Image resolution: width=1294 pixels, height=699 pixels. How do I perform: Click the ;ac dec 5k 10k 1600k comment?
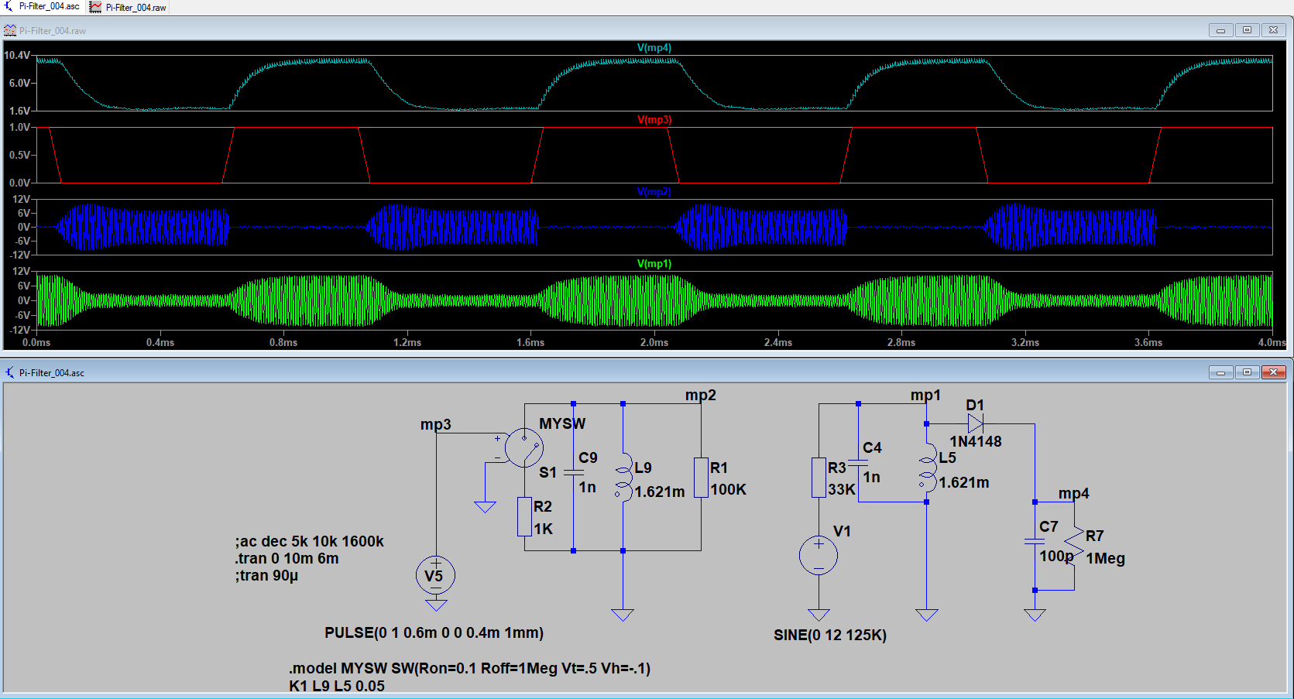pos(310,541)
